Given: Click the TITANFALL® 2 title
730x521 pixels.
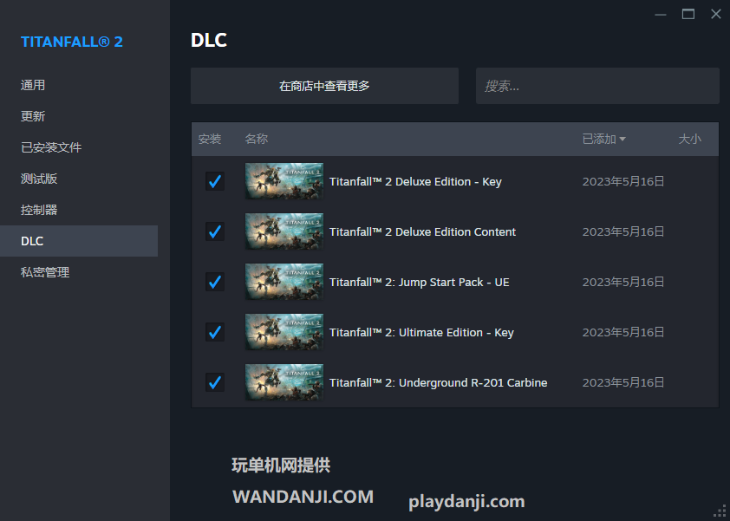Looking at the screenshot, I should 72,42.
